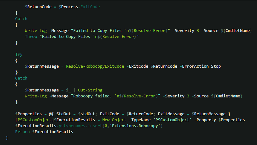Click StdOut key in hashtable
Image resolution: width=257 pixels, height=145 pixels.
pyautogui.click(x=63, y=114)
